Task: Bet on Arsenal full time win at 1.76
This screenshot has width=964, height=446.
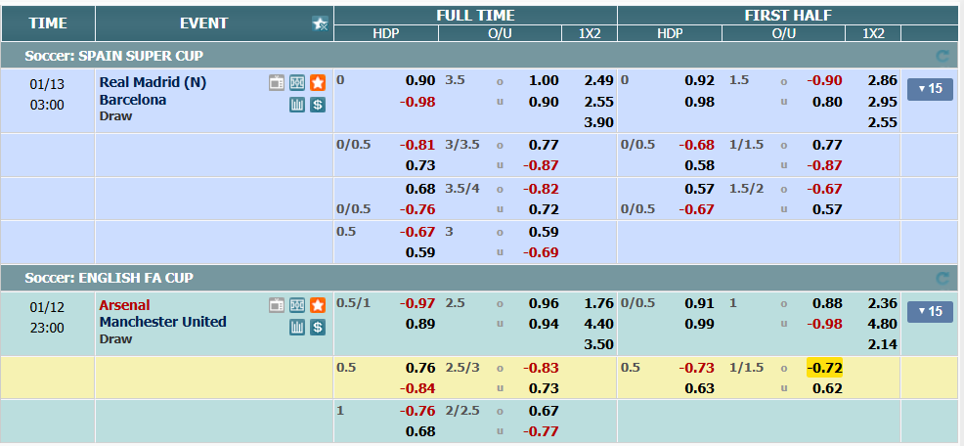Action: pyautogui.click(x=598, y=303)
